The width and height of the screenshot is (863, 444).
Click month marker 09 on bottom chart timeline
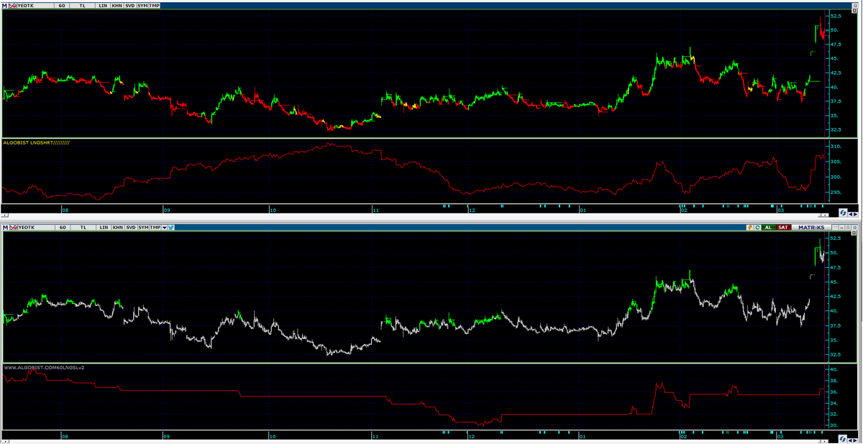click(167, 435)
